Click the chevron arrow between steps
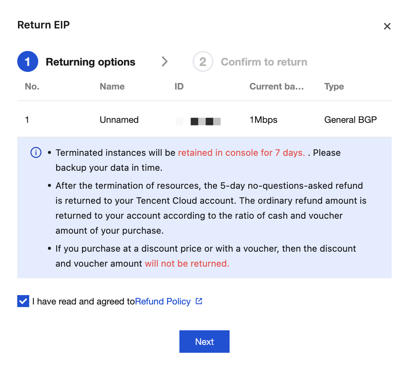The image size is (403, 367). (164, 62)
